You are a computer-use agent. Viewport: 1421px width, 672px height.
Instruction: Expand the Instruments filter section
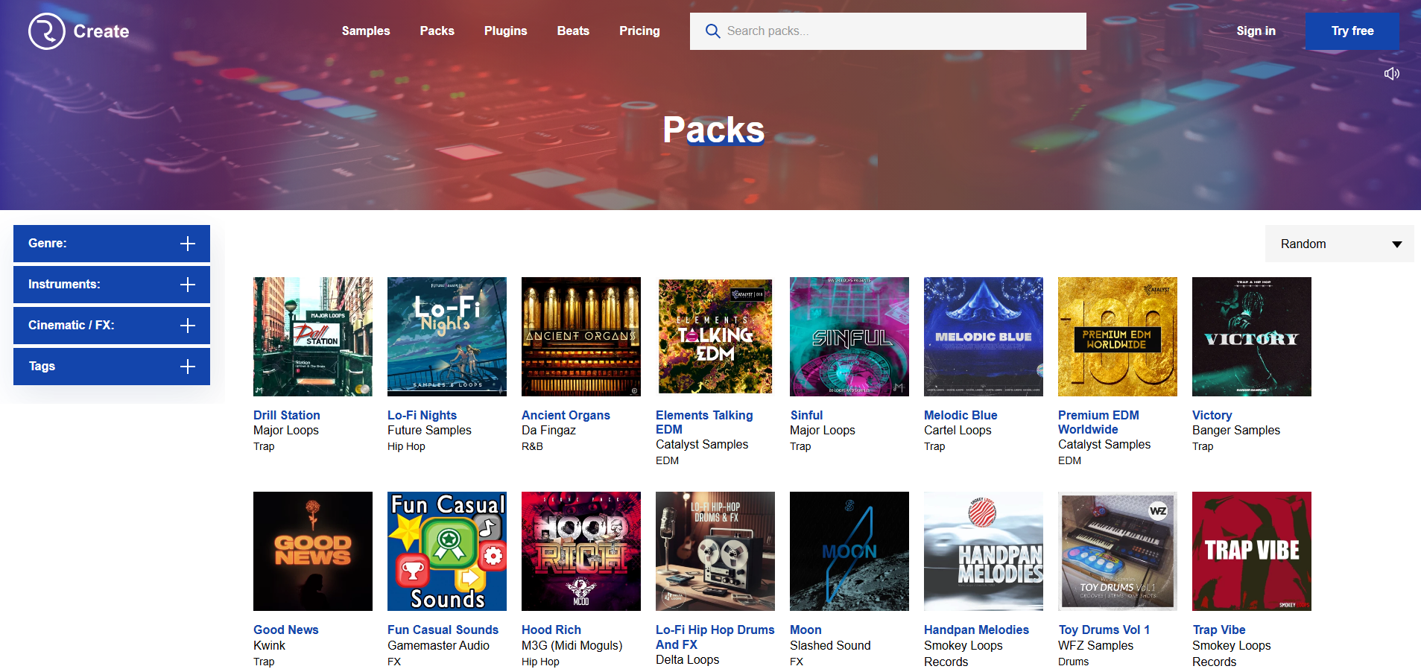click(x=188, y=284)
